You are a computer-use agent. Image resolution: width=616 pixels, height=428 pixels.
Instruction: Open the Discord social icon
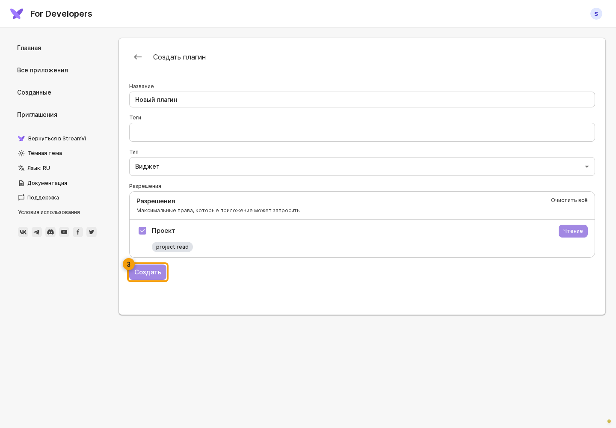[50, 232]
